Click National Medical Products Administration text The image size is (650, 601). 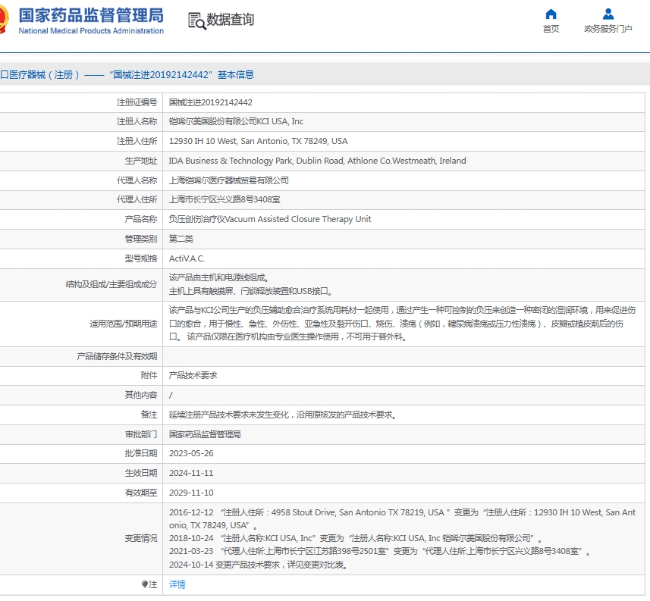click(x=91, y=30)
